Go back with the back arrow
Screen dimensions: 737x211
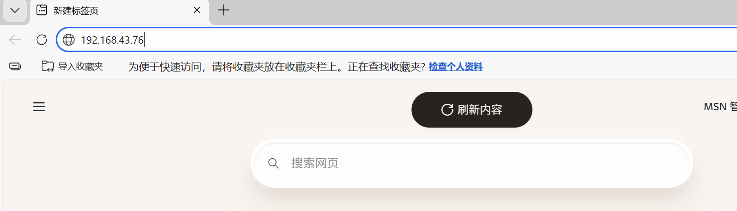point(15,40)
